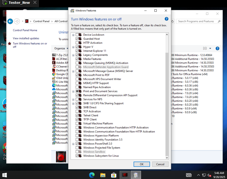
Task: Click the network icon in system tray
Action: pos(204,175)
